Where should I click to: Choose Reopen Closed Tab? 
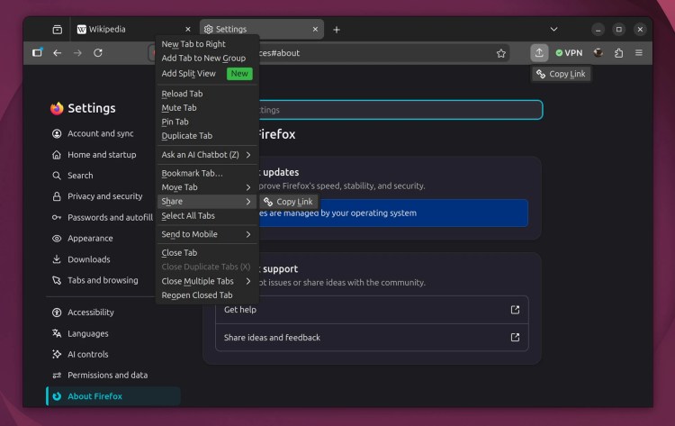point(207,295)
